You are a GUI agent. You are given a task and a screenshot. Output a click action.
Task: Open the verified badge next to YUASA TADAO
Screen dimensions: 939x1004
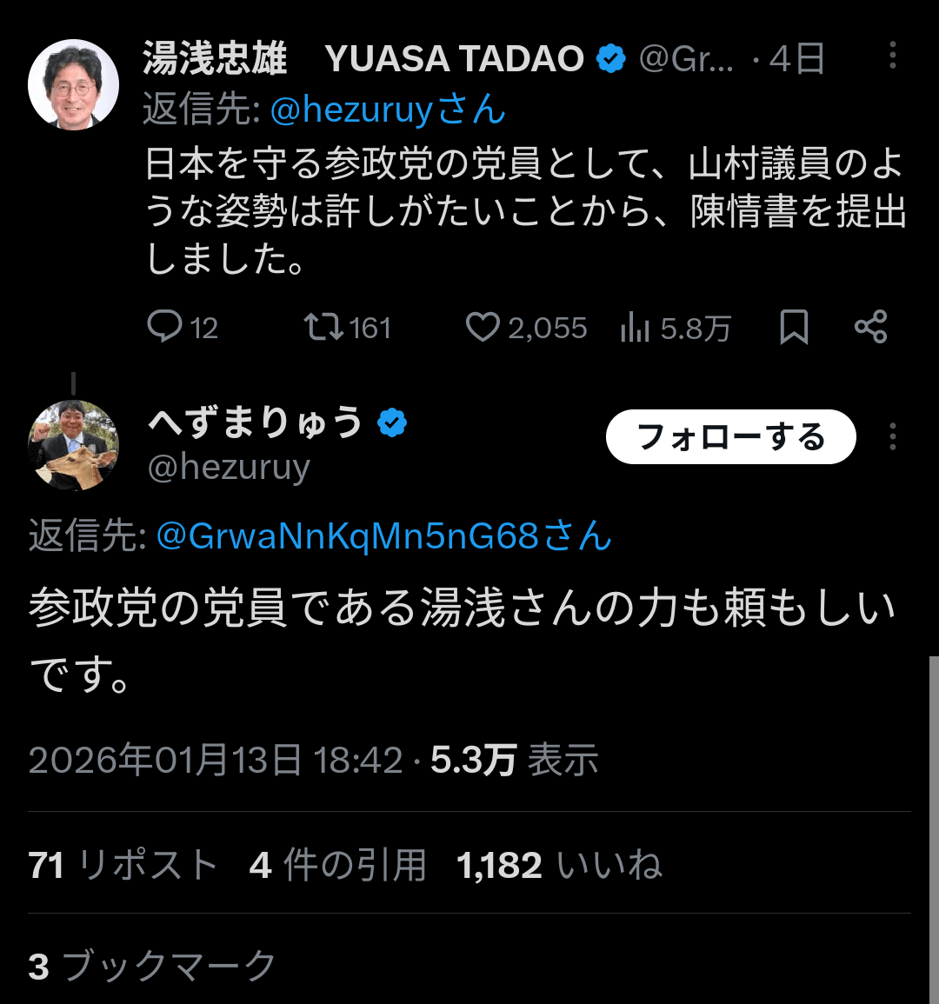click(611, 59)
